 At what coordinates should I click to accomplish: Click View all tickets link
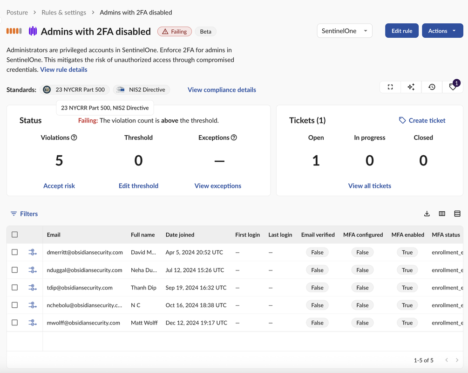[369, 186]
